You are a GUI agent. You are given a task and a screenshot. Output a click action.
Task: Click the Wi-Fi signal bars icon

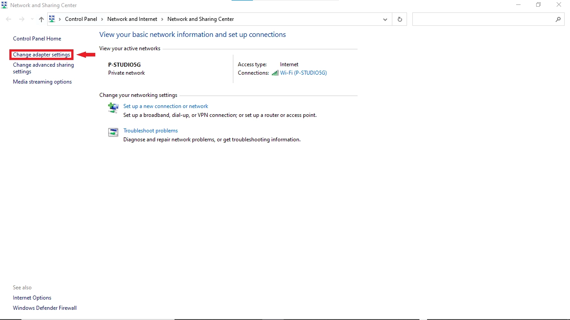(275, 73)
